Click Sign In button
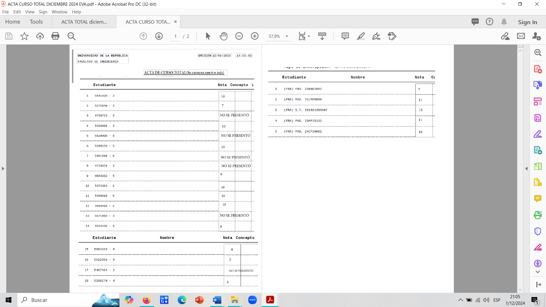The image size is (546, 307). point(528,22)
